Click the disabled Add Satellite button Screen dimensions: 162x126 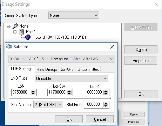(141, 27)
